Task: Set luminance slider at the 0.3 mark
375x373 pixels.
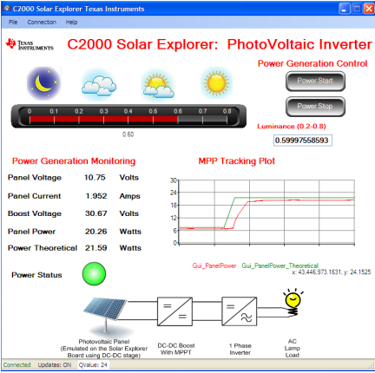Action: pyautogui.click(x=103, y=120)
